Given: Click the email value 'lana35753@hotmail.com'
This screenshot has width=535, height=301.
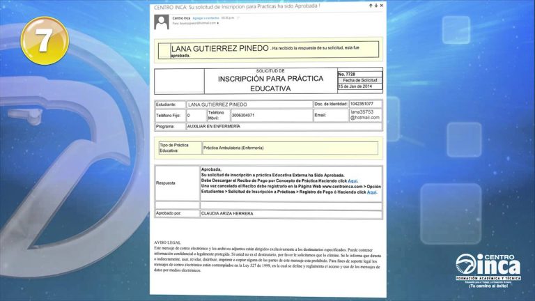Looking at the screenshot, I should [x=365, y=115].
